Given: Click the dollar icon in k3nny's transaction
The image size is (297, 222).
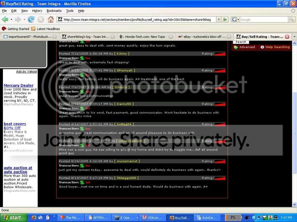Looking at the screenshot, I should point(82,58).
